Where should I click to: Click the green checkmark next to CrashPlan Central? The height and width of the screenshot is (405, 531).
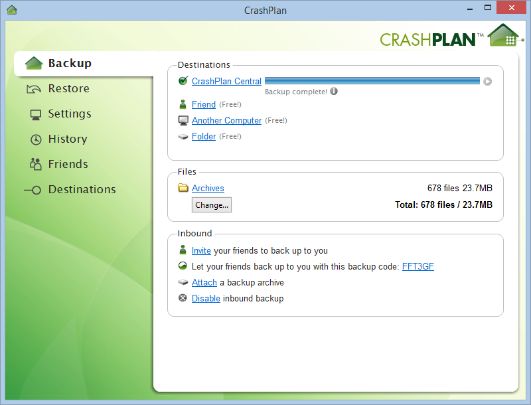pos(183,80)
